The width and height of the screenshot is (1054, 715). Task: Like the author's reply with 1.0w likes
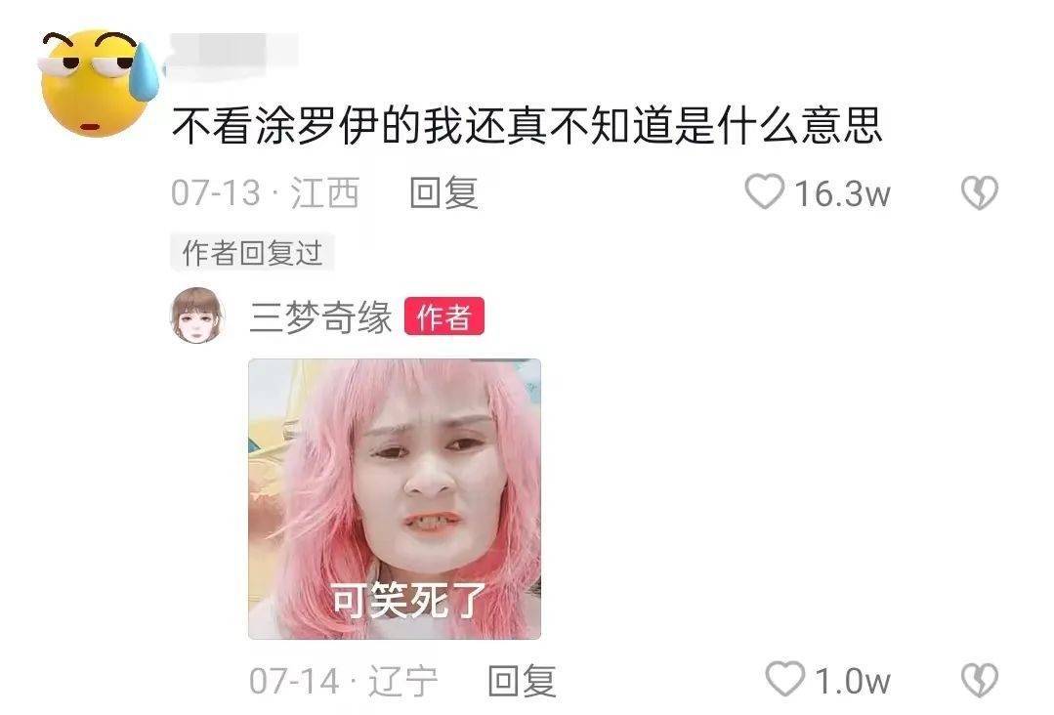pyautogui.click(x=785, y=680)
